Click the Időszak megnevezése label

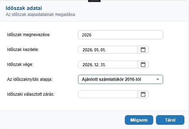pos(29,35)
